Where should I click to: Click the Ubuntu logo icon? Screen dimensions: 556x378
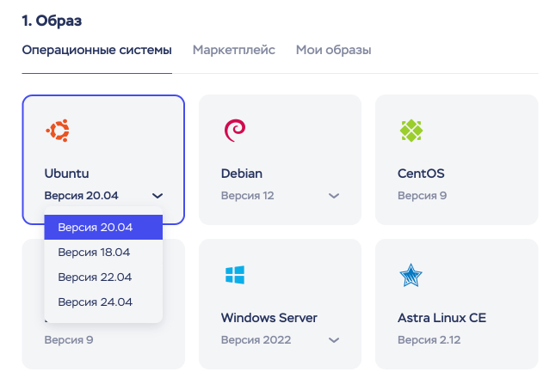[59, 131]
